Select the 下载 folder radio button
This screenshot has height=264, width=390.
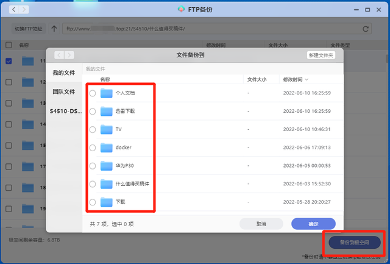93,202
